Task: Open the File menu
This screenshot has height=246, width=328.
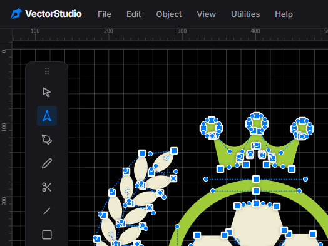Action: click(x=105, y=14)
